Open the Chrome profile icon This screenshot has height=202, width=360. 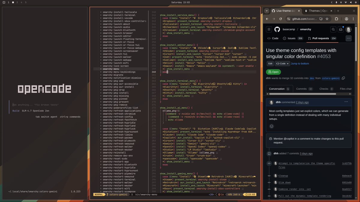[346, 19]
